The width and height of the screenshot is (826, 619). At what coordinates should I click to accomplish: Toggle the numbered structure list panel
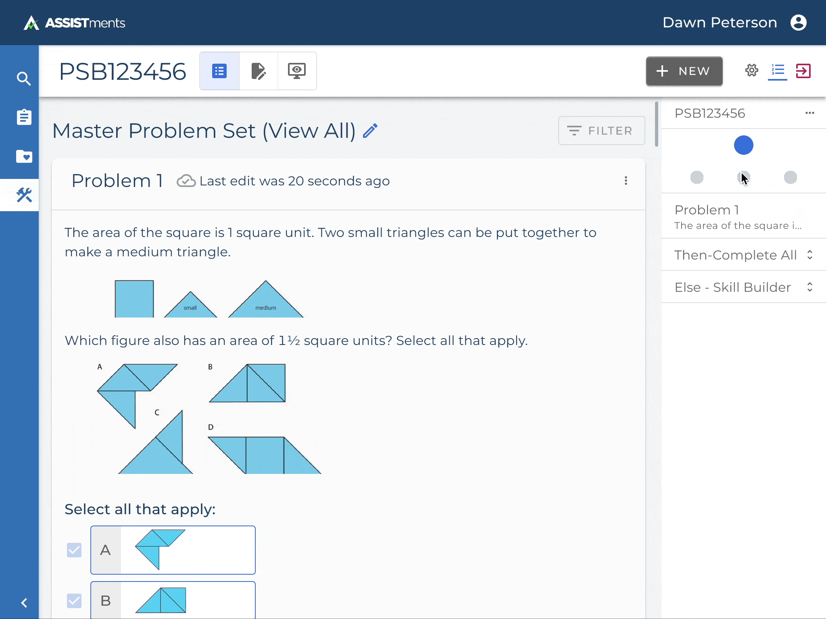pyautogui.click(x=777, y=71)
